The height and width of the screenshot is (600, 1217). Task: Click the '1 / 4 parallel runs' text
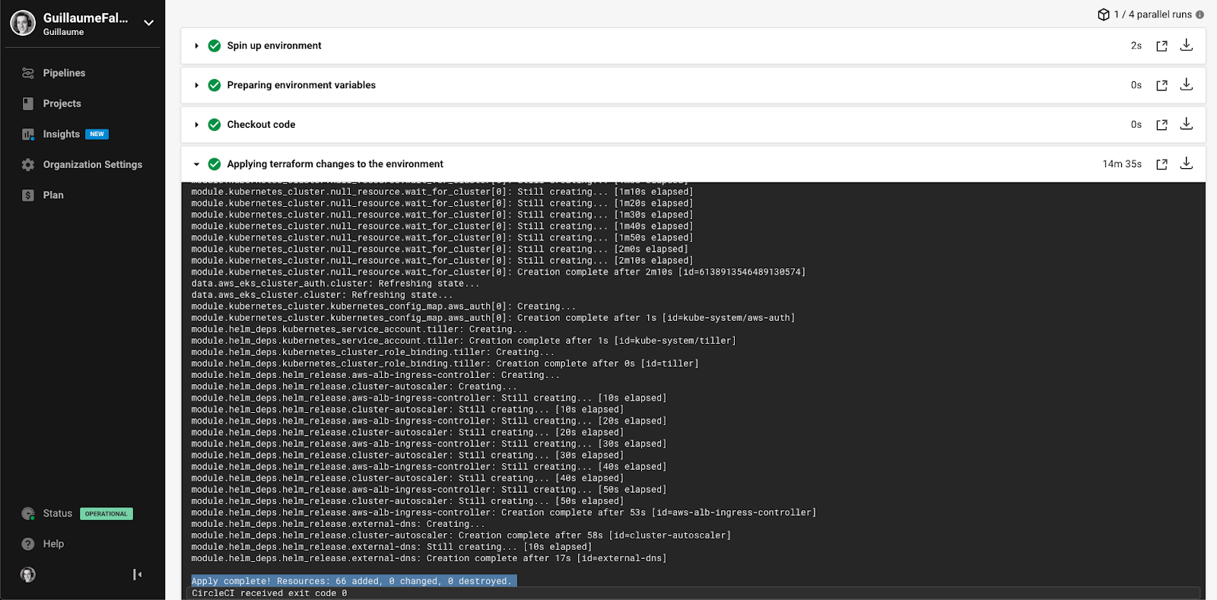pyautogui.click(x=1153, y=14)
